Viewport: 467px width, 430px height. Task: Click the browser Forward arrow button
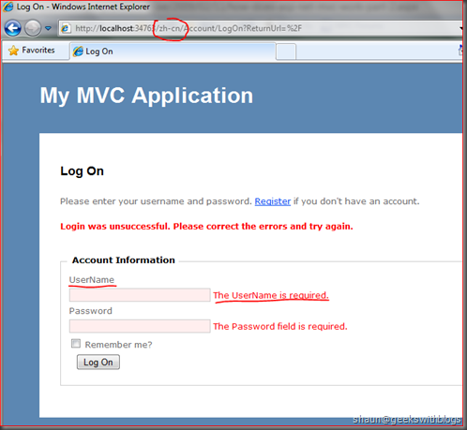pyautogui.click(x=33, y=28)
